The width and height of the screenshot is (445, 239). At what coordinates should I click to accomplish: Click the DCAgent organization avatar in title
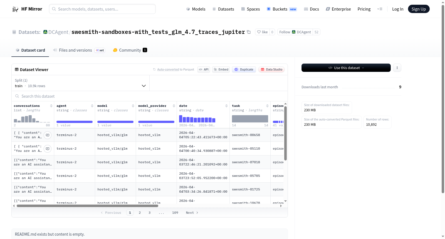point(45,32)
